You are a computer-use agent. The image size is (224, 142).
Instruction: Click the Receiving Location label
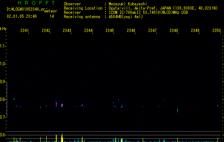click(x=83, y=8)
